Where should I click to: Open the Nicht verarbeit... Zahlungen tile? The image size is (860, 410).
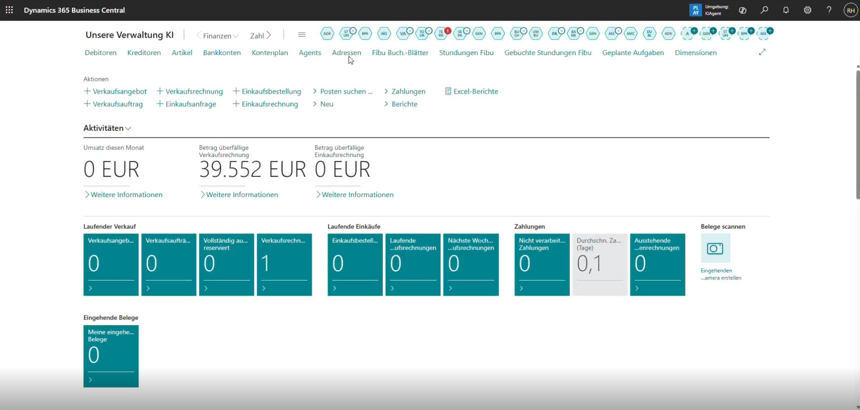542,264
